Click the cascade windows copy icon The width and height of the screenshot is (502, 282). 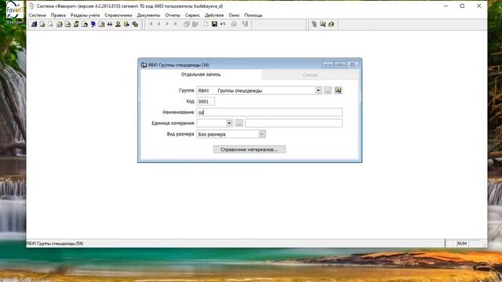point(187,24)
